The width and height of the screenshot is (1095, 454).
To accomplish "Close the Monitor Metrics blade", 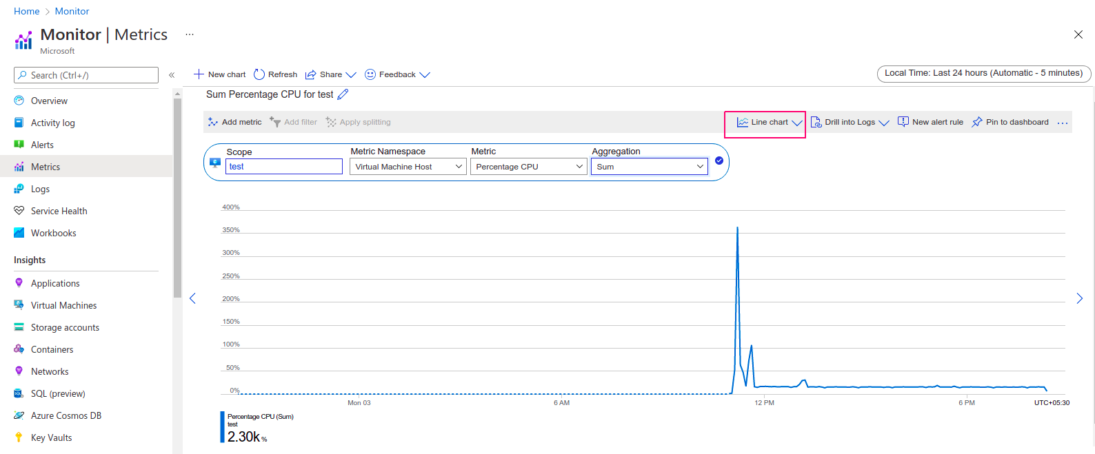I will pos(1078,34).
